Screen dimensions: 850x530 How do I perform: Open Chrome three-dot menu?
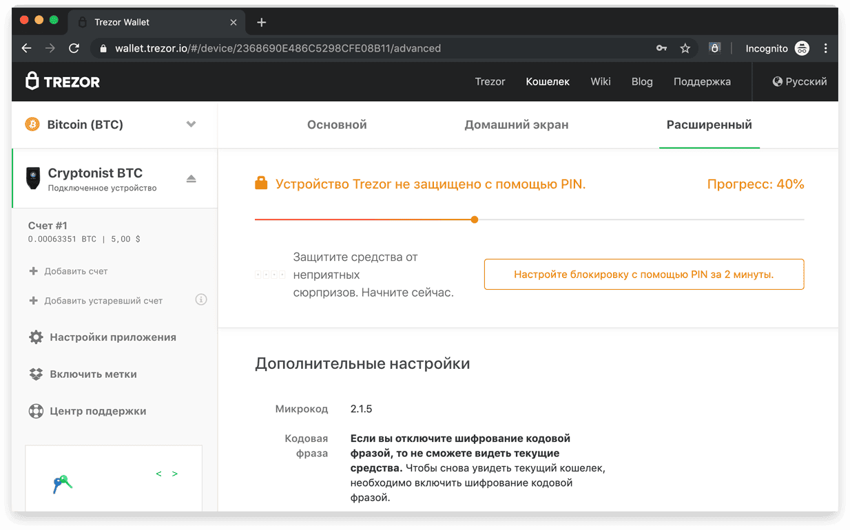(x=825, y=48)
